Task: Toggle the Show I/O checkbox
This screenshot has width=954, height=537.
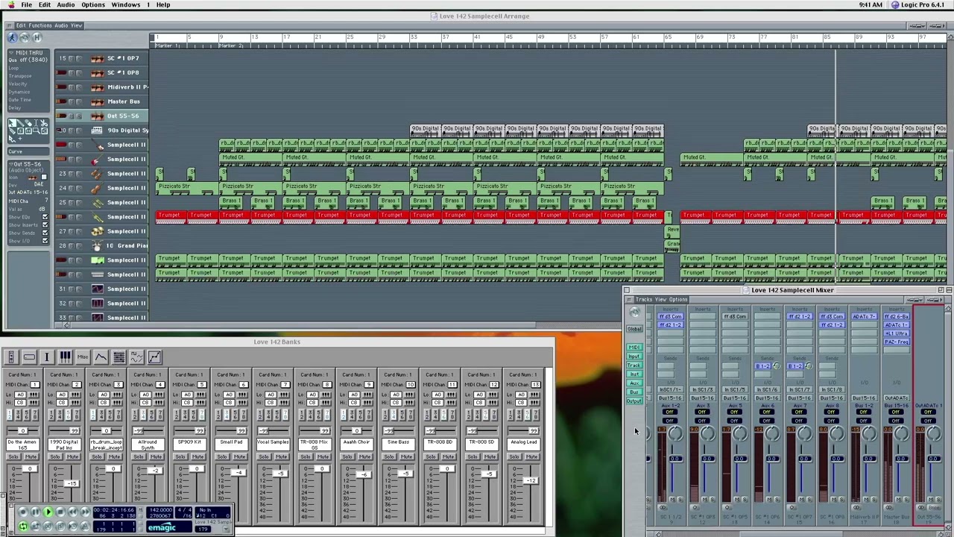Action: [x=45, y=241]
